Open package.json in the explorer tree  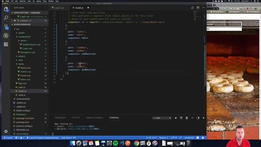23,122
